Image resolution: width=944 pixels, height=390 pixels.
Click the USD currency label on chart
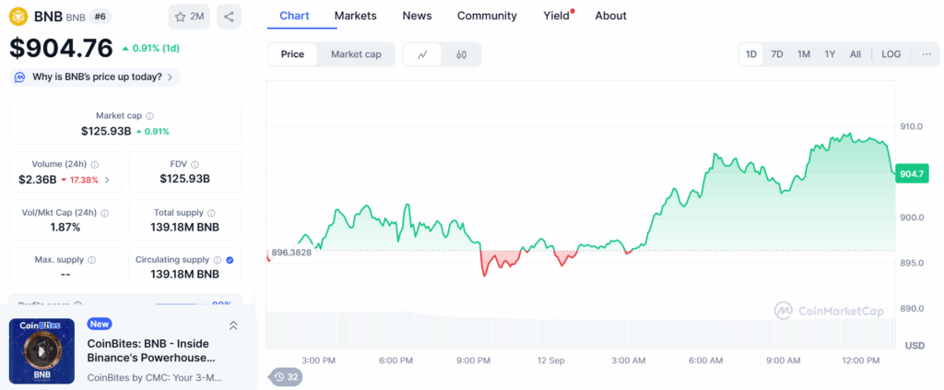click(914, 346)
